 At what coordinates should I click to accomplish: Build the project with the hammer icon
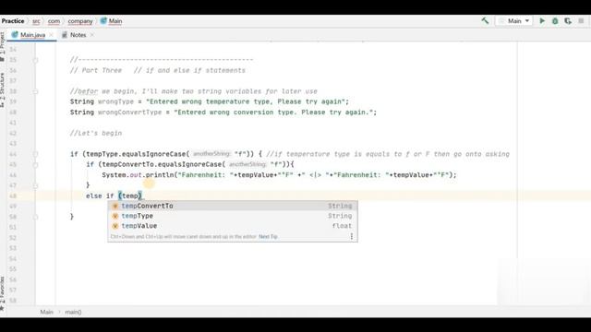485,20
